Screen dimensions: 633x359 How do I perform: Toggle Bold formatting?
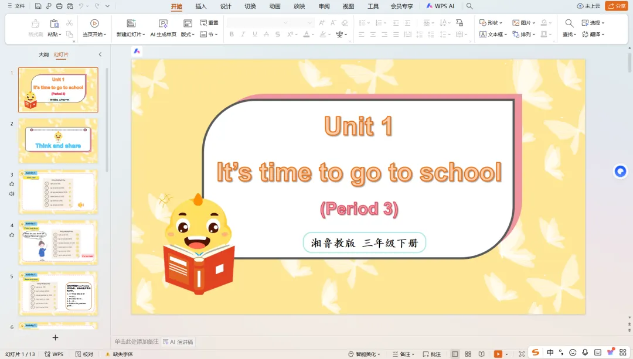[x=232, y=35]
